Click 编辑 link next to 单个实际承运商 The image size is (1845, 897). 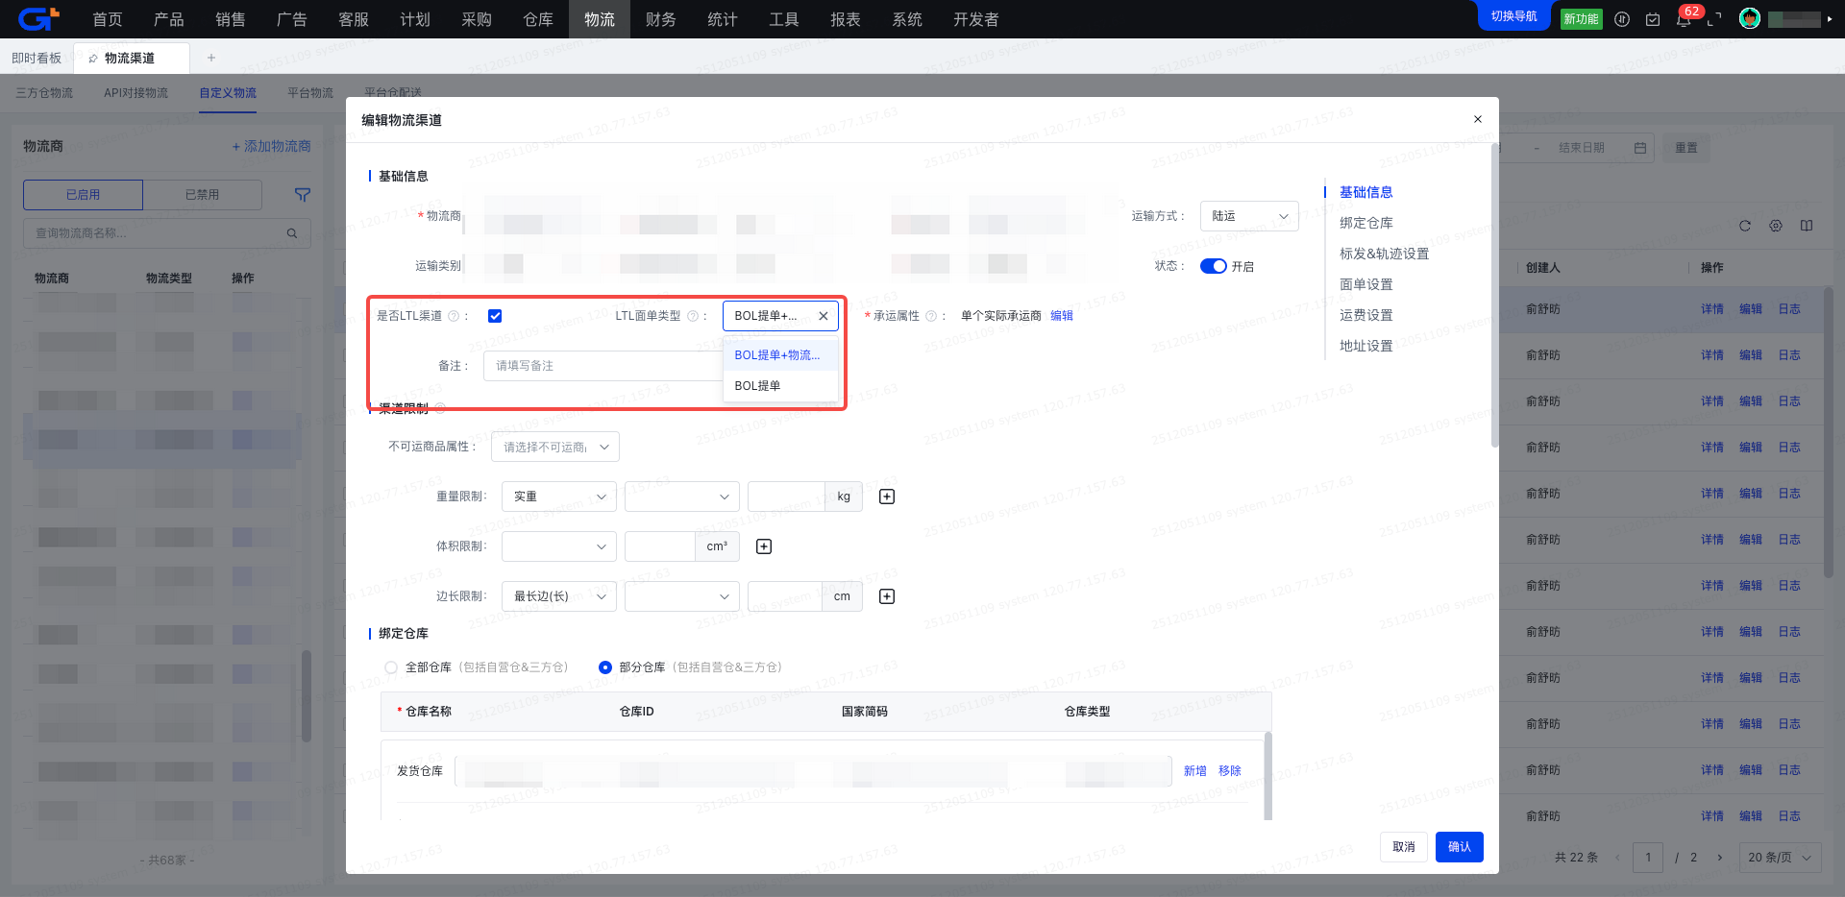tap(1062, 316)
